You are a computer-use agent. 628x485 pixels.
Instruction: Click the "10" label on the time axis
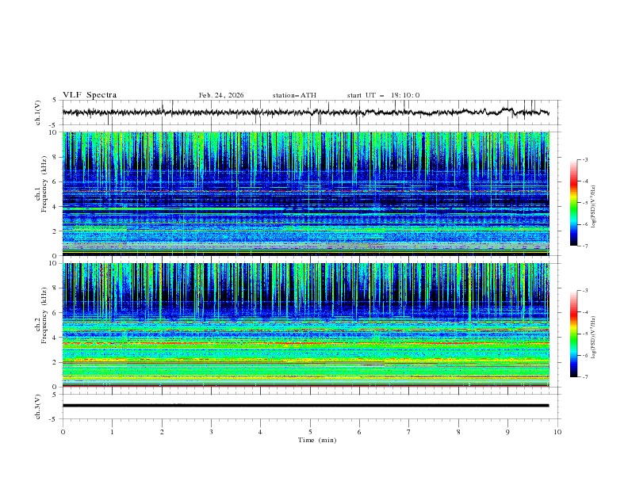557,432
